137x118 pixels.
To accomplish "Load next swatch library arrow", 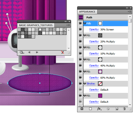I will click(x=37, y=52).
